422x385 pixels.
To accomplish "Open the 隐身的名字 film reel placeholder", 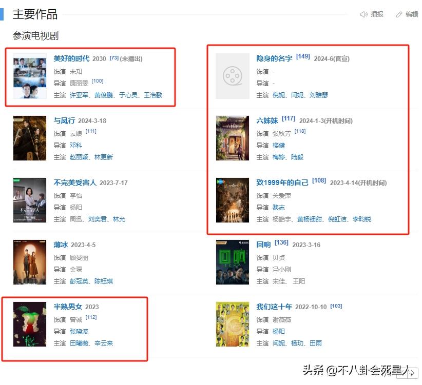I will (x=233, y=76).
